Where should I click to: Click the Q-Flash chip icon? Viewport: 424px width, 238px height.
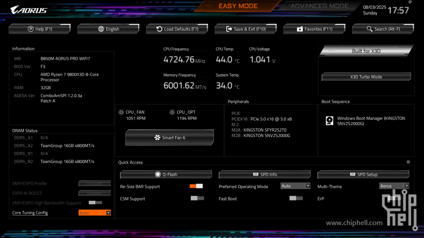[157, 175]
